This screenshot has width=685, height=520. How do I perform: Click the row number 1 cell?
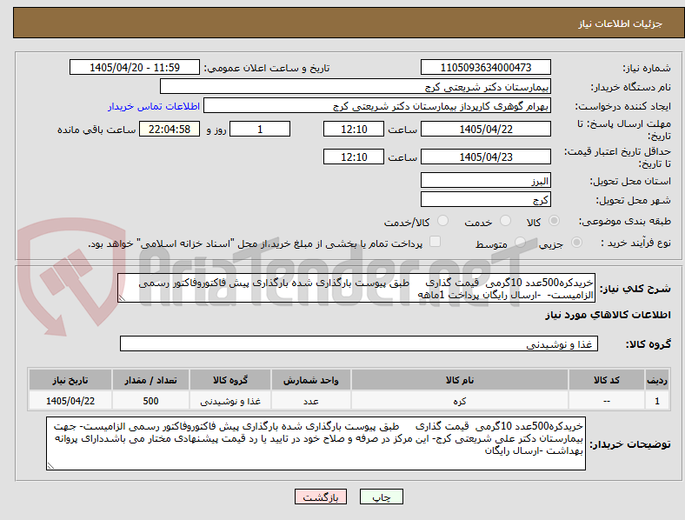click(657, 401)
